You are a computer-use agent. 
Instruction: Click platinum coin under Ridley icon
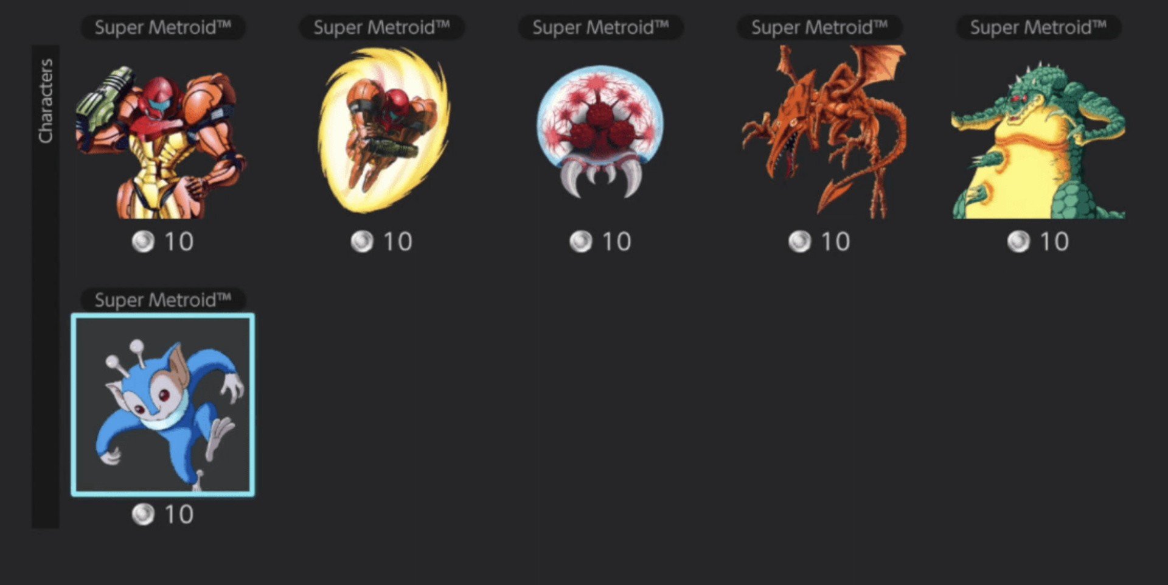[800, 242]
